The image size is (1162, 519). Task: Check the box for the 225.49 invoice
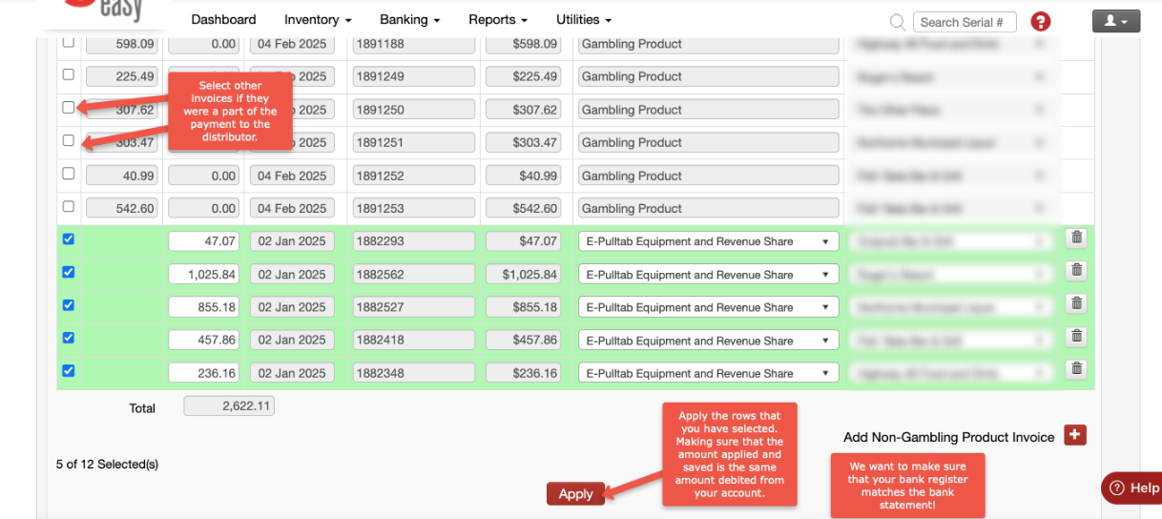coord(68,74)
